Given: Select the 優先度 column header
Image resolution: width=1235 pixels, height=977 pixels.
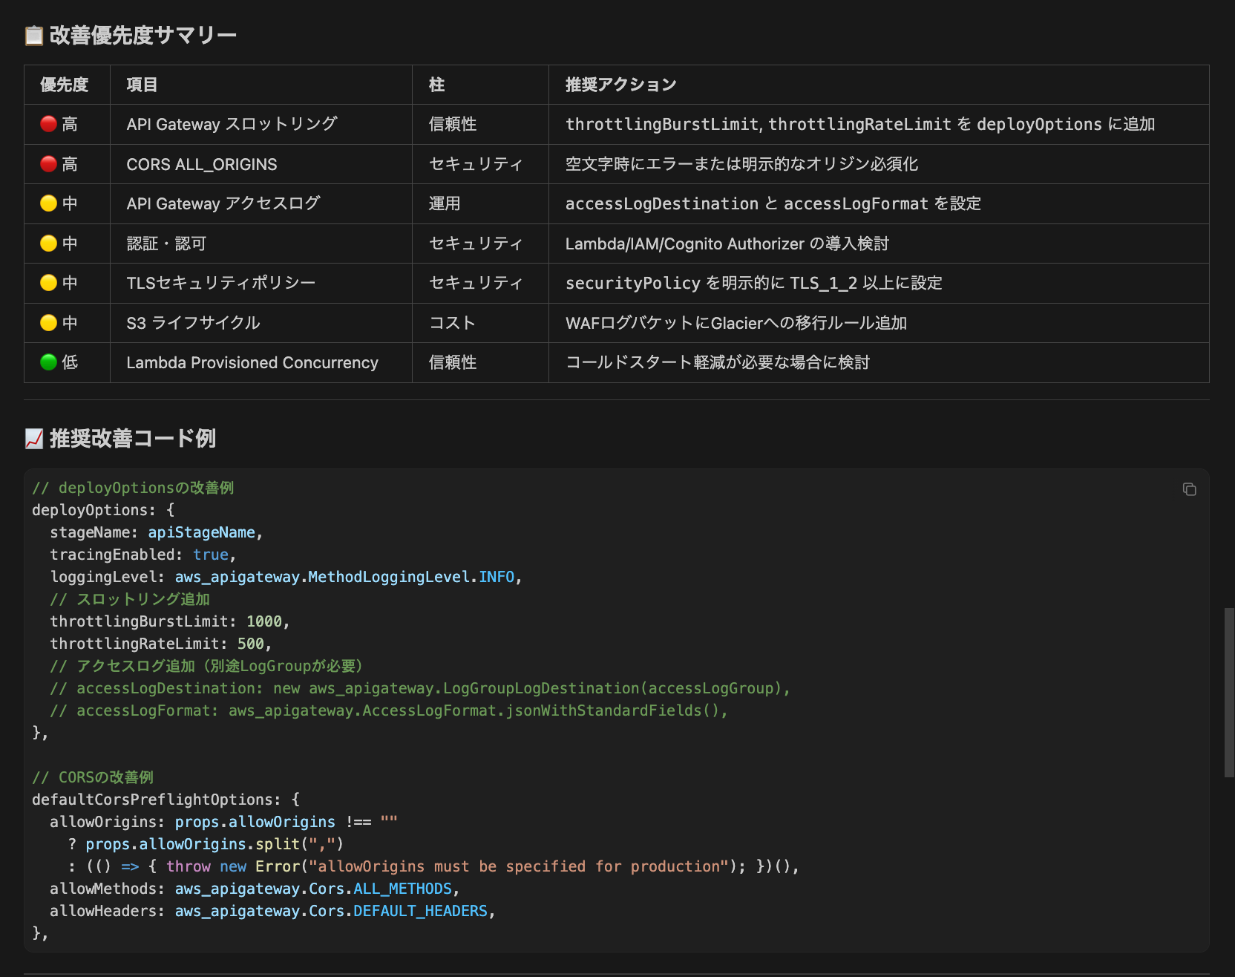Looking at the screenshot, I should (66, 85).
